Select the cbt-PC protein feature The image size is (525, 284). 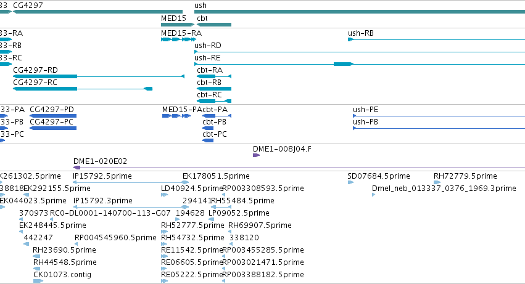pos(208,140)
